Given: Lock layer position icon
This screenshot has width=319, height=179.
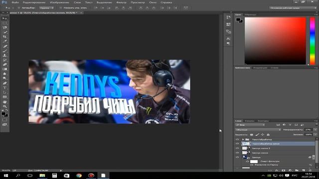Looking at the screenshot, I should [x=263, y=135].
